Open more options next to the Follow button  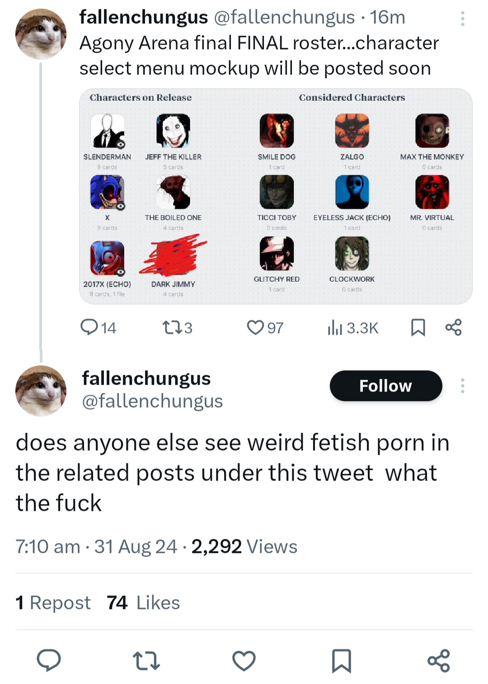462,386
